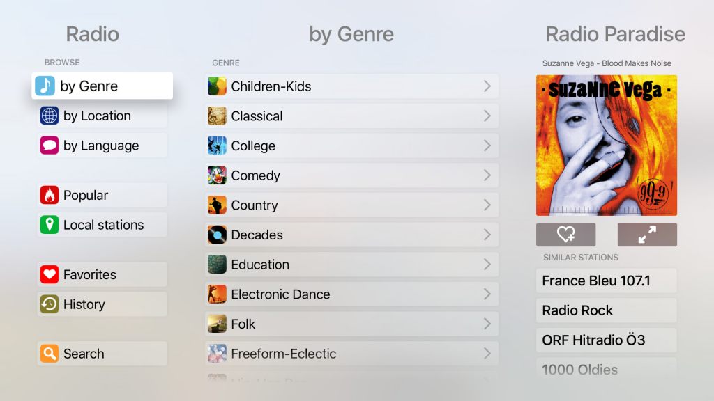Click the History clock icon

point(48,304)
